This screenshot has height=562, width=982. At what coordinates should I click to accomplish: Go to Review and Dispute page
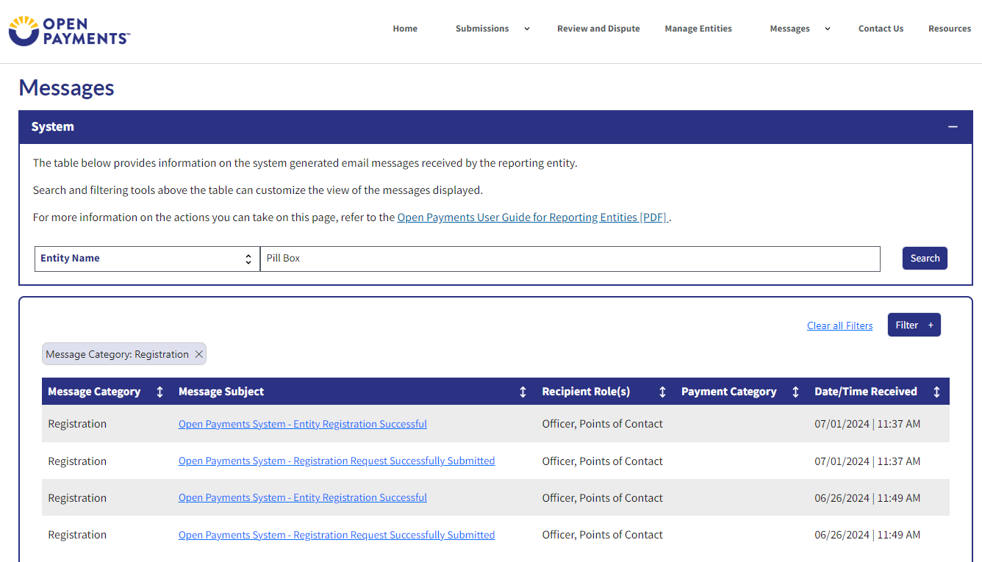click(598, 29)
